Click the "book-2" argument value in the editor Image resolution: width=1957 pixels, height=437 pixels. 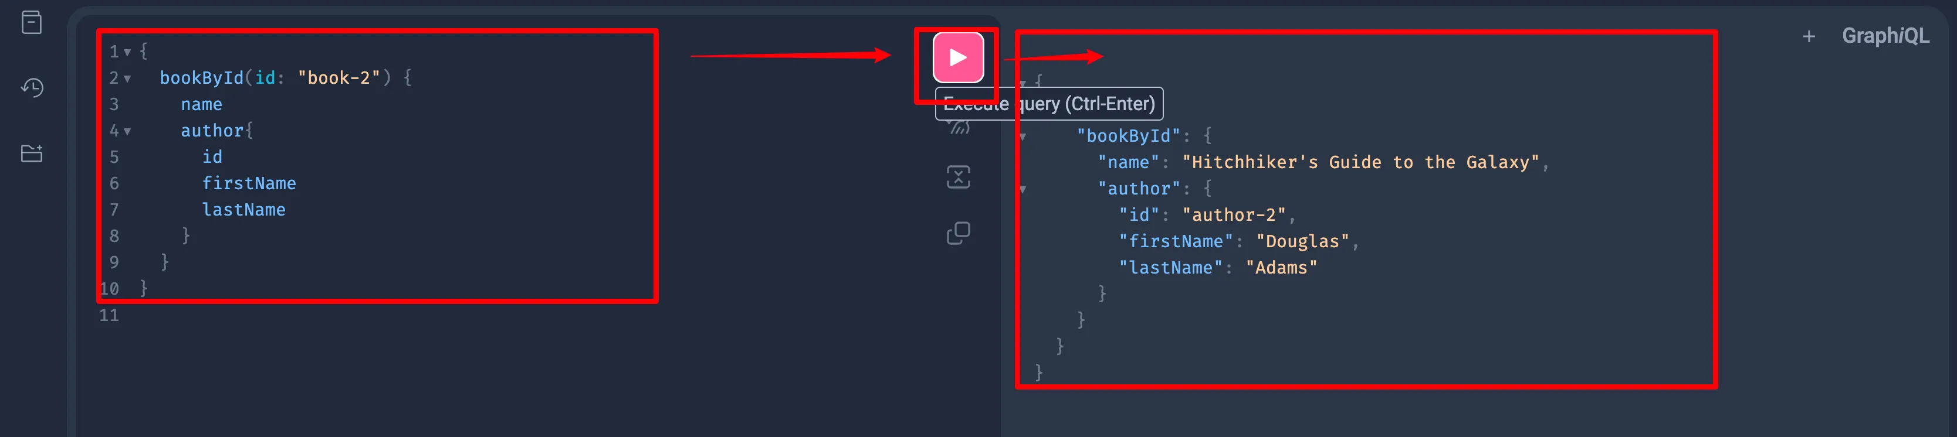339,78
